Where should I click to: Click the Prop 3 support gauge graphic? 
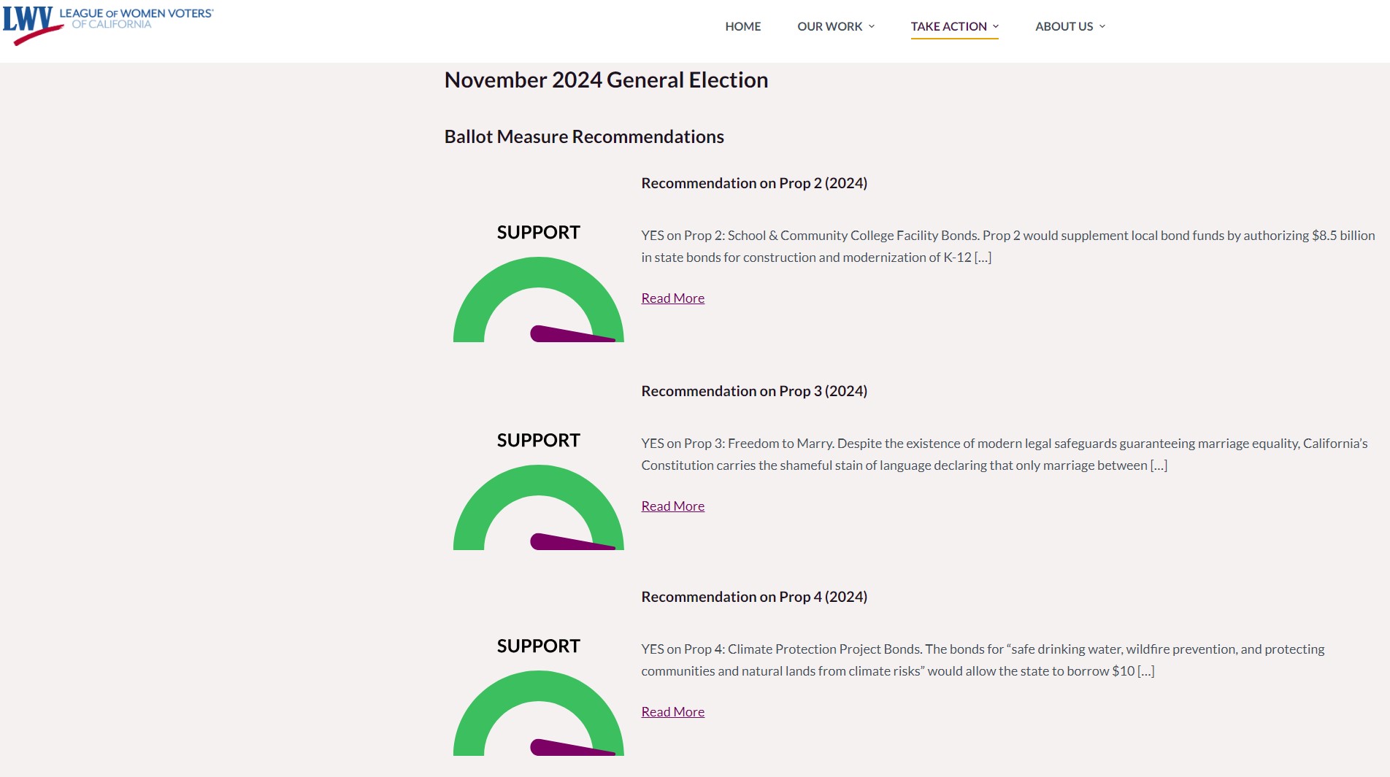(x=538, y=508)
